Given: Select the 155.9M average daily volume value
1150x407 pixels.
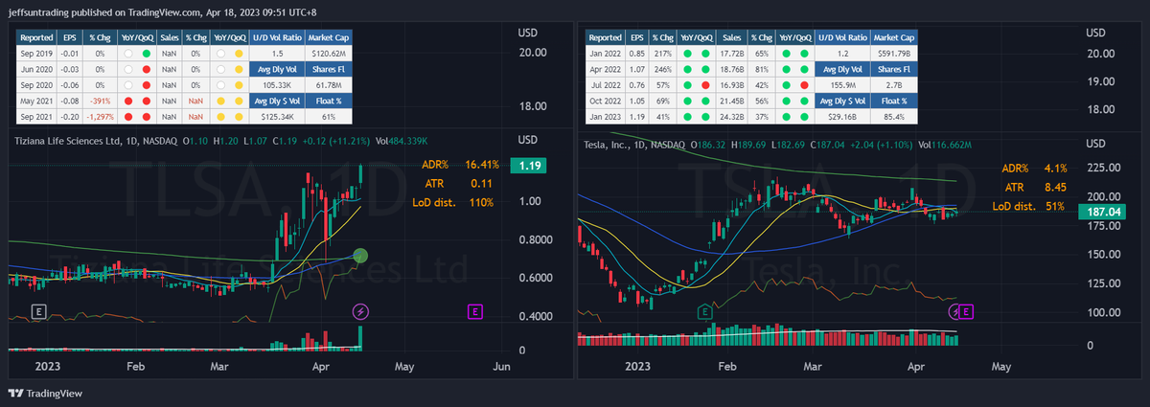Looking at the screenshot, I should [845, 84].
